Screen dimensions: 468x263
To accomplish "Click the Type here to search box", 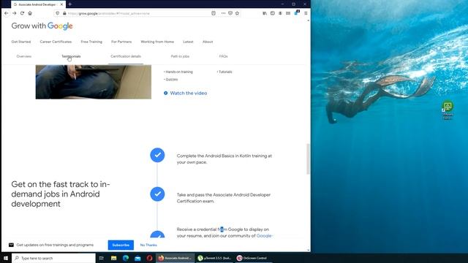I will 53,258.
